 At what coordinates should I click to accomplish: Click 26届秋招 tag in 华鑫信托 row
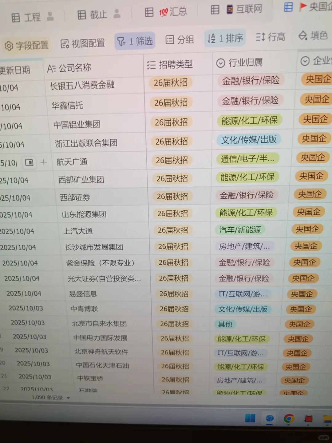pos(171,103)
